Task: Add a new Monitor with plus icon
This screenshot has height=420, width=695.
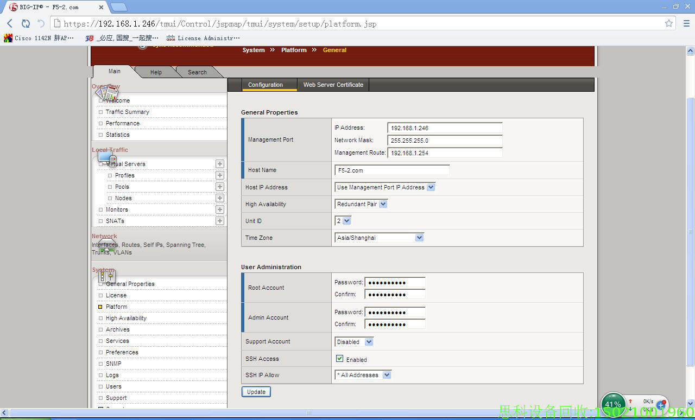Action: pyautogui.click(x=220, y=209)
